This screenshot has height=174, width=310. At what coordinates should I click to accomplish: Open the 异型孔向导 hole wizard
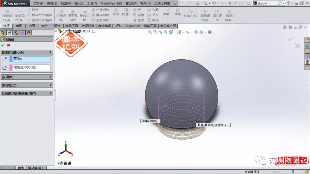[x=73, y=15]
